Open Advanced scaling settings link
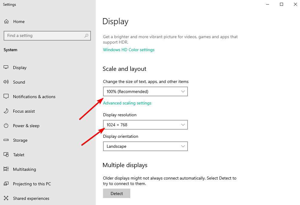Viewport: 300px width, 205px height. (x=127, y=103)
